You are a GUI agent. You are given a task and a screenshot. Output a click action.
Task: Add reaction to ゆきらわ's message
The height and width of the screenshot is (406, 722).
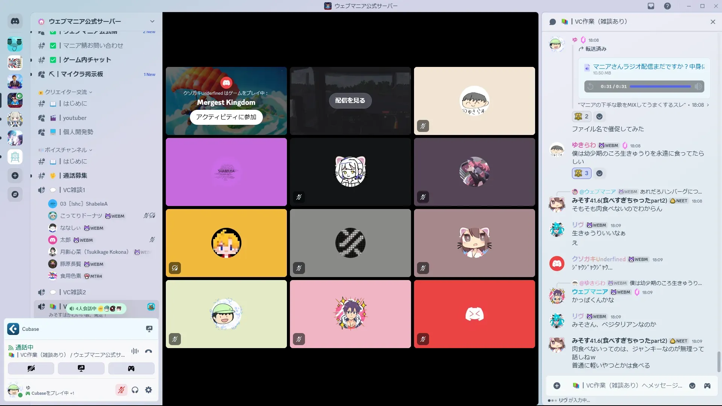pyautogui.click(x=599, y=173)
